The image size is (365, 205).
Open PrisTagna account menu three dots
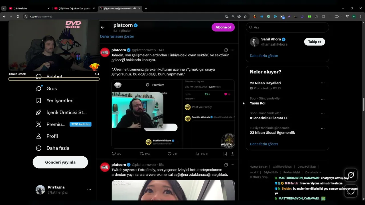coord(89,190)
